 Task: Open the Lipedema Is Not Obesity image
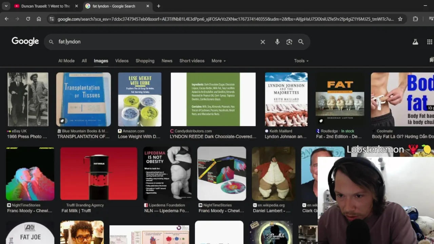[x=167, y=174]
